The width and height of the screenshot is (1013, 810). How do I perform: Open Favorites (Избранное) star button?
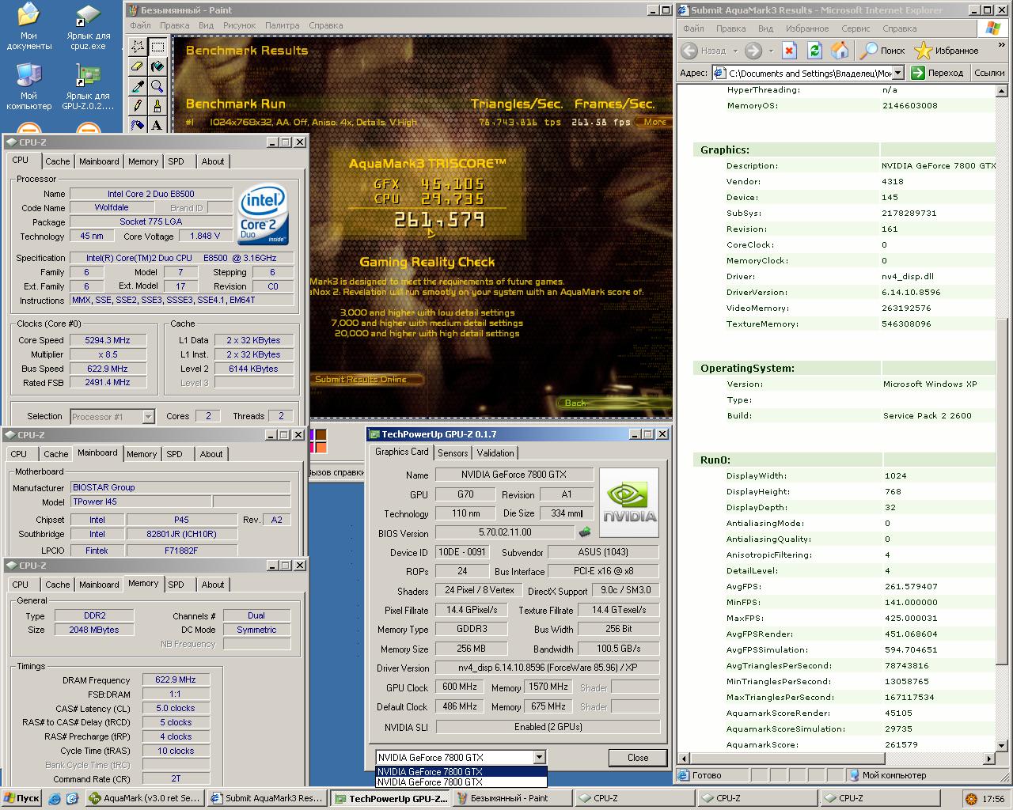coord(947,51)
